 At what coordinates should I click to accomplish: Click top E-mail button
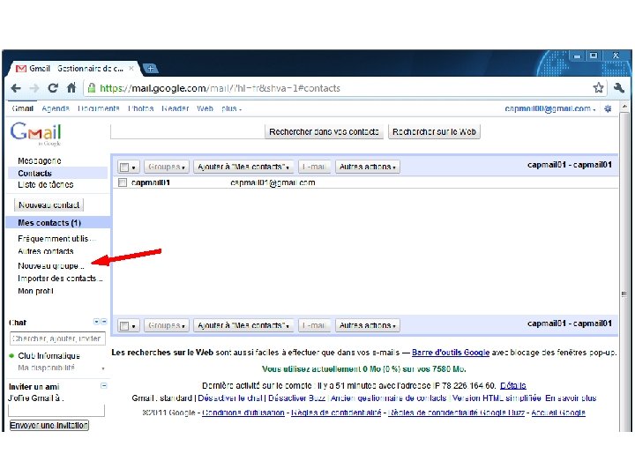(314, 167)
